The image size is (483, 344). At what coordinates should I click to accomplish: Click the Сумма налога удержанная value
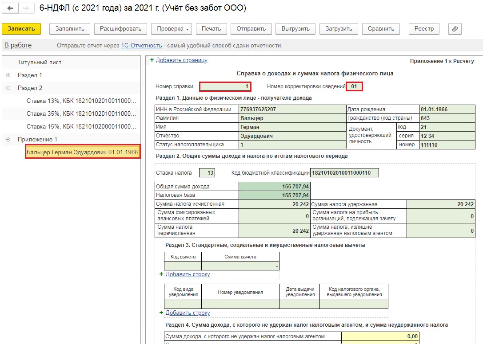coord(441,204)
